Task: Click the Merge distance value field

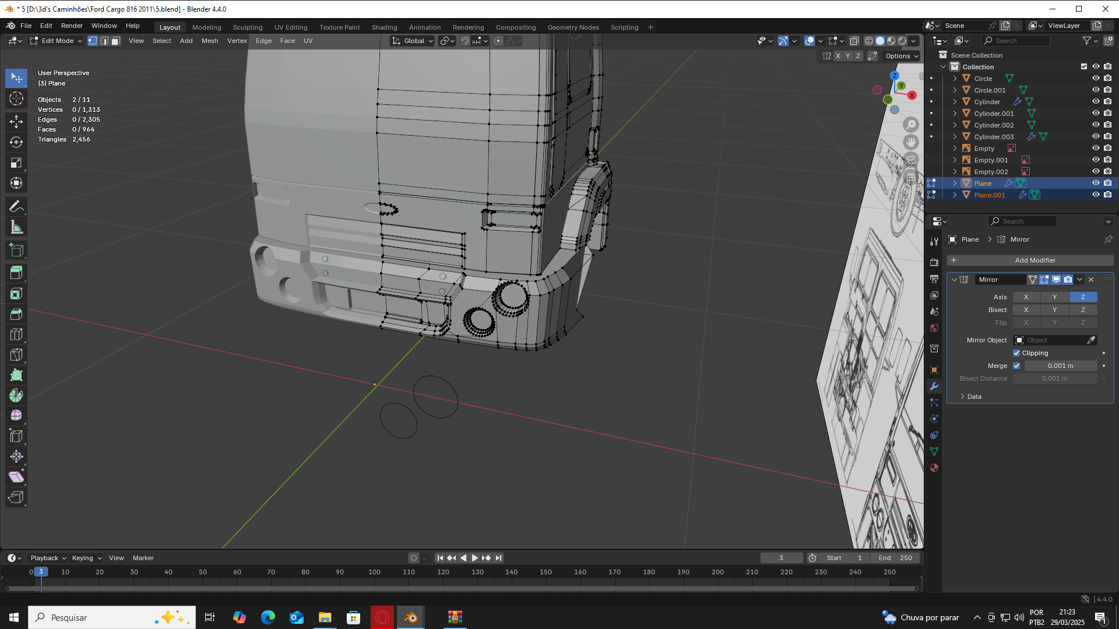Action: pyautogui.click(x=1060, y=366)
